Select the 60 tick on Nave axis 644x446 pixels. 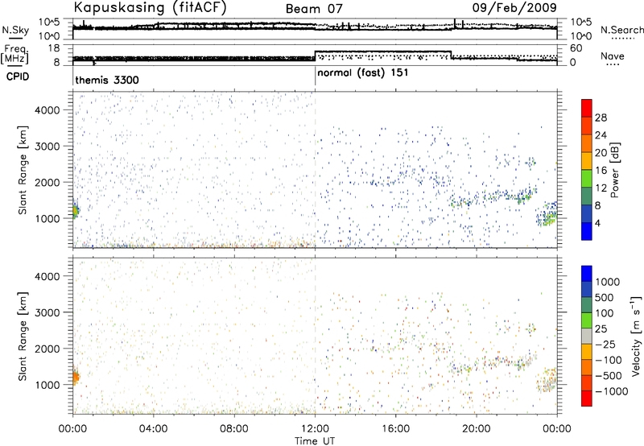tap(576, 48)
